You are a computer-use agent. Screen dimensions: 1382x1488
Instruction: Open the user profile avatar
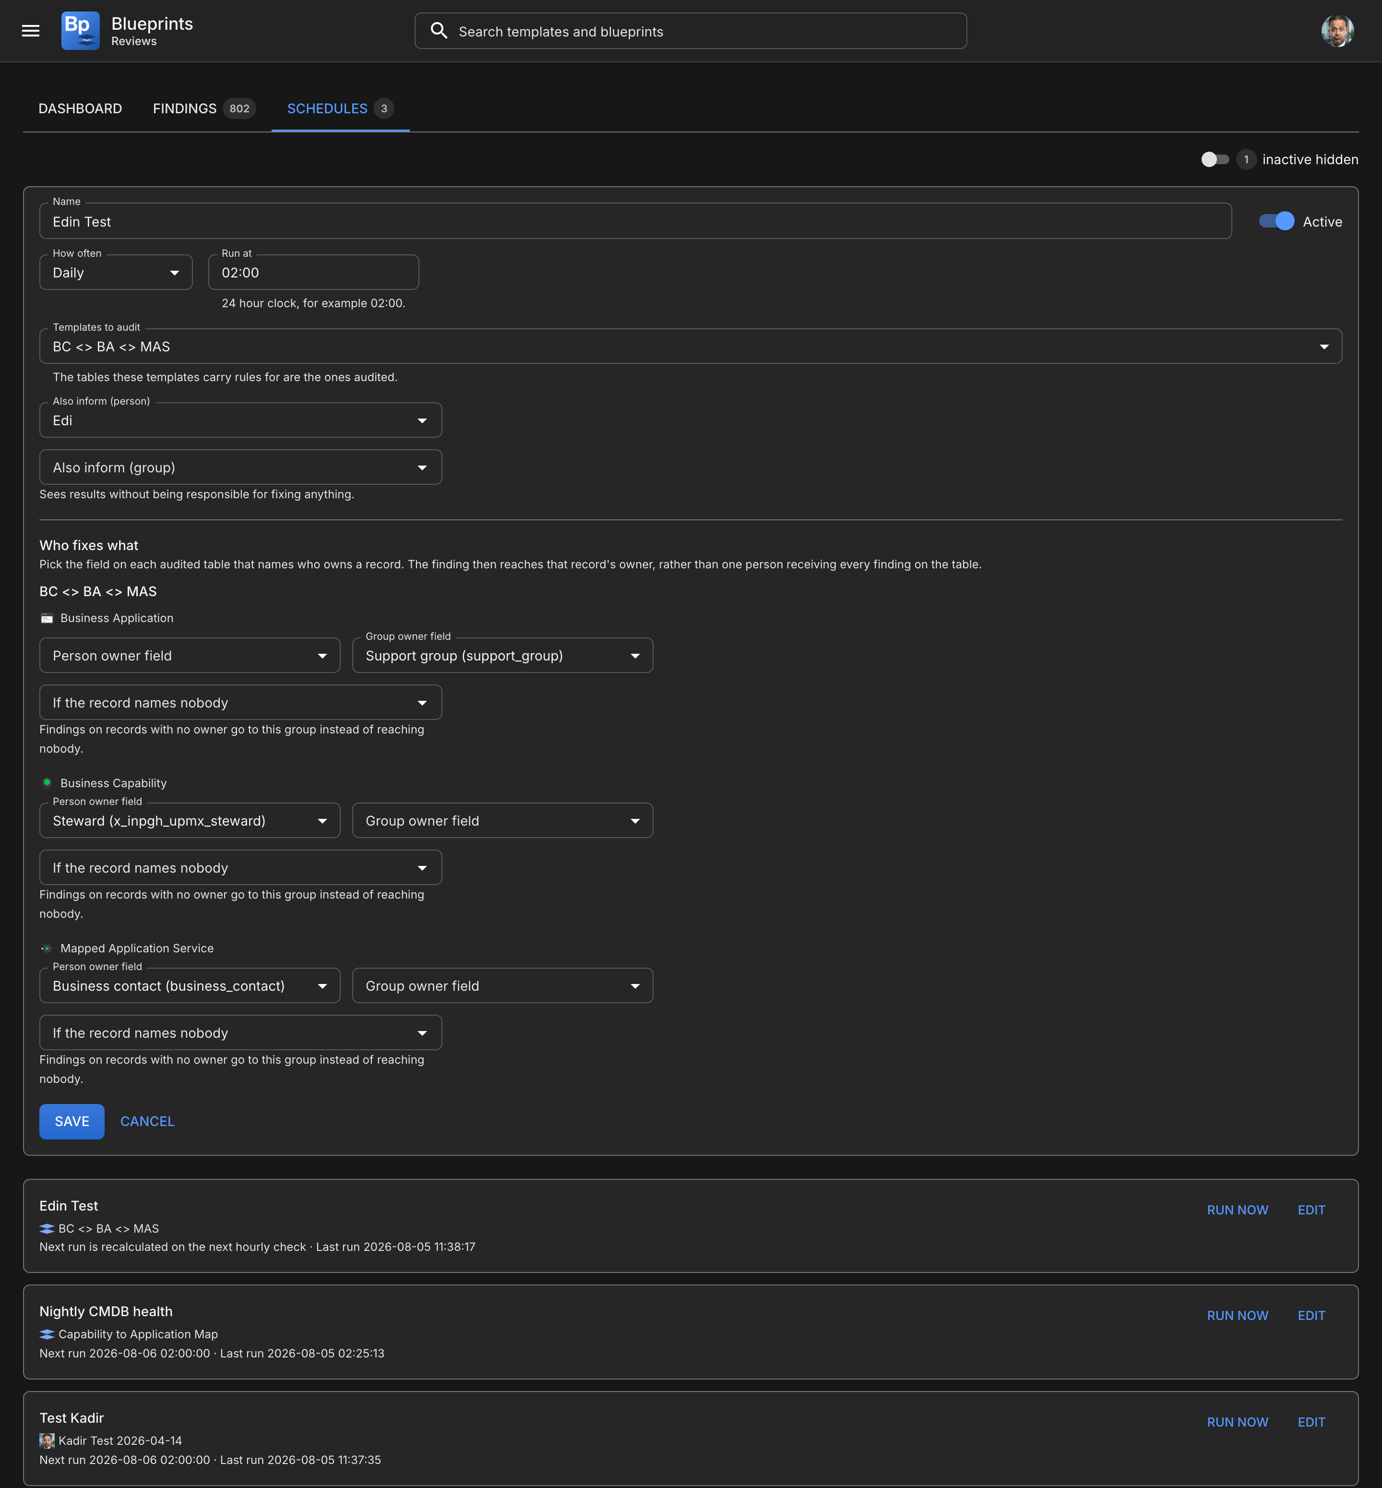(x=1337, y=31)
